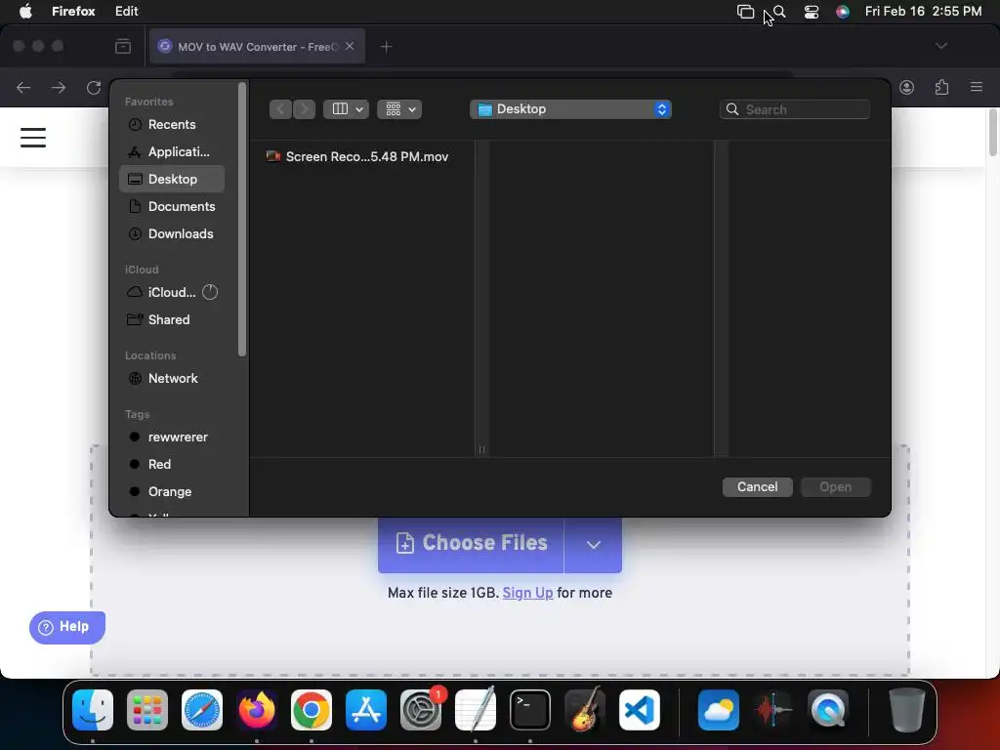Select Documents in the sidebar

[172, 207]
